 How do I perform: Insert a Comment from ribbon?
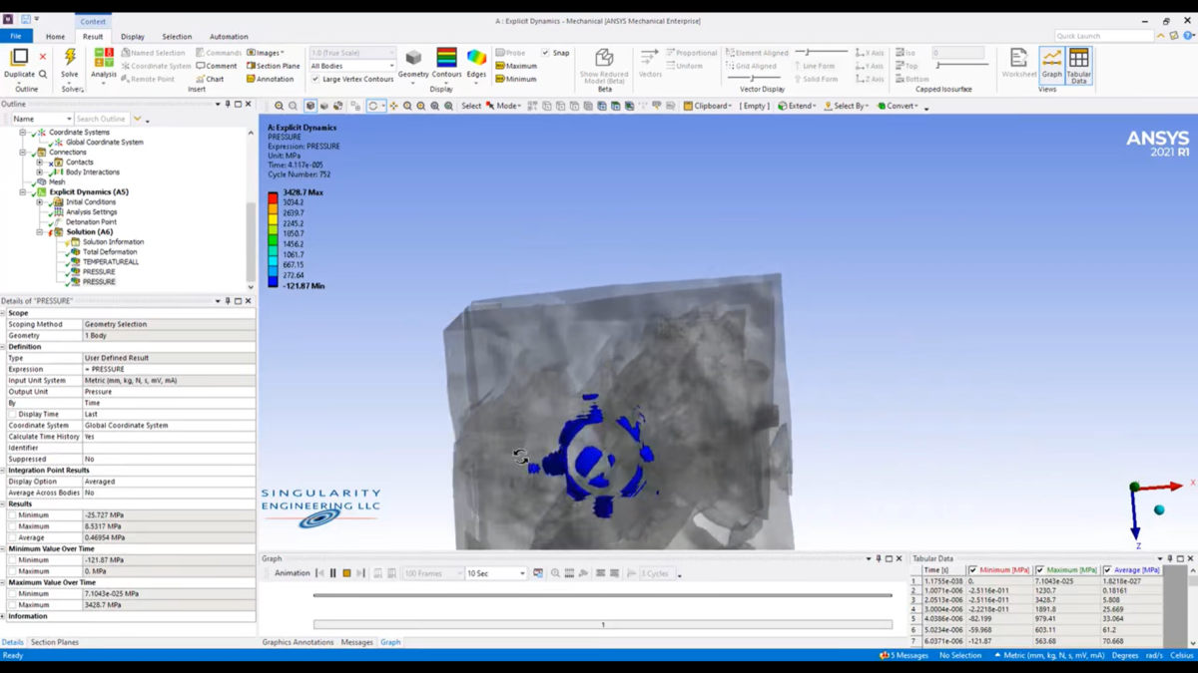pos(217,66)
